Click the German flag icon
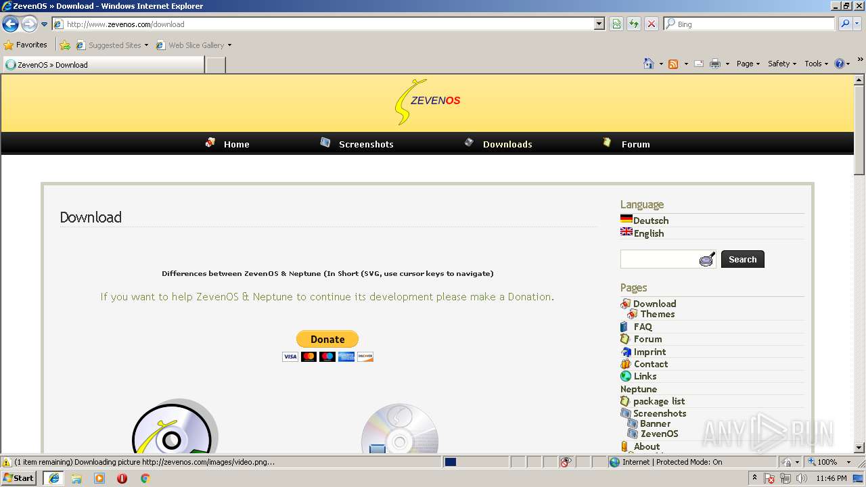Image resolution: width=866 pixels, height=487 pixels. click(626, 219)
